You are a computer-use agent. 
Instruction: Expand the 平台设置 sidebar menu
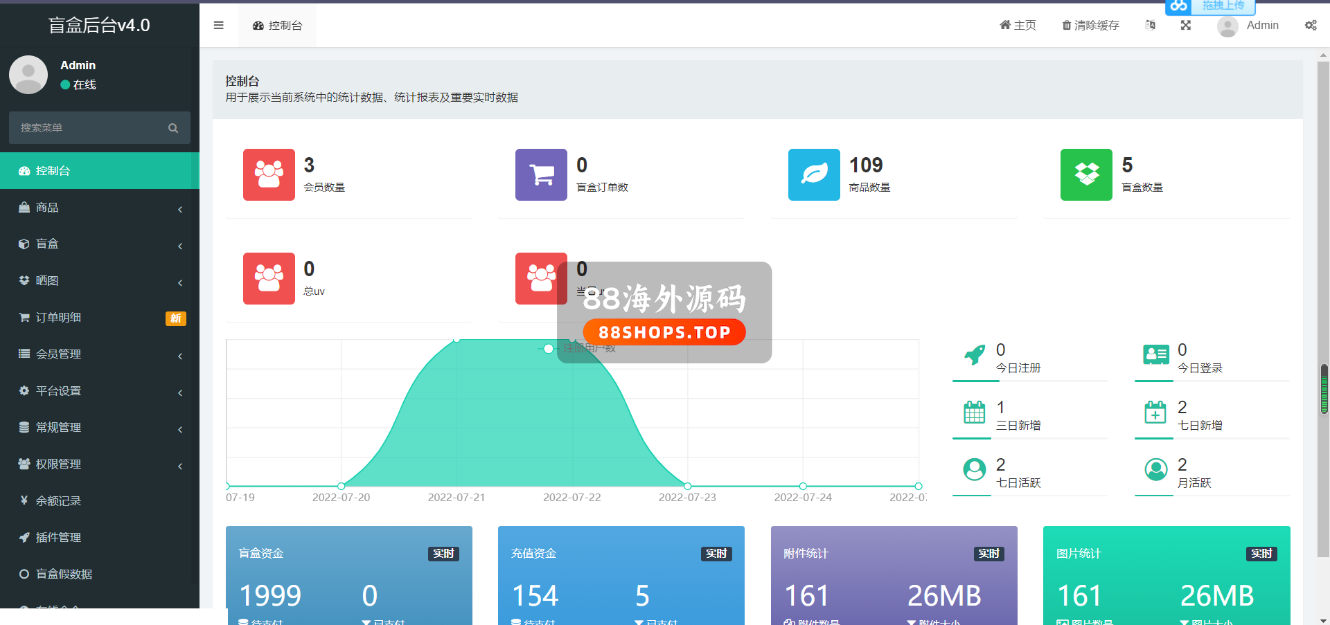click(x=100, y=391)
